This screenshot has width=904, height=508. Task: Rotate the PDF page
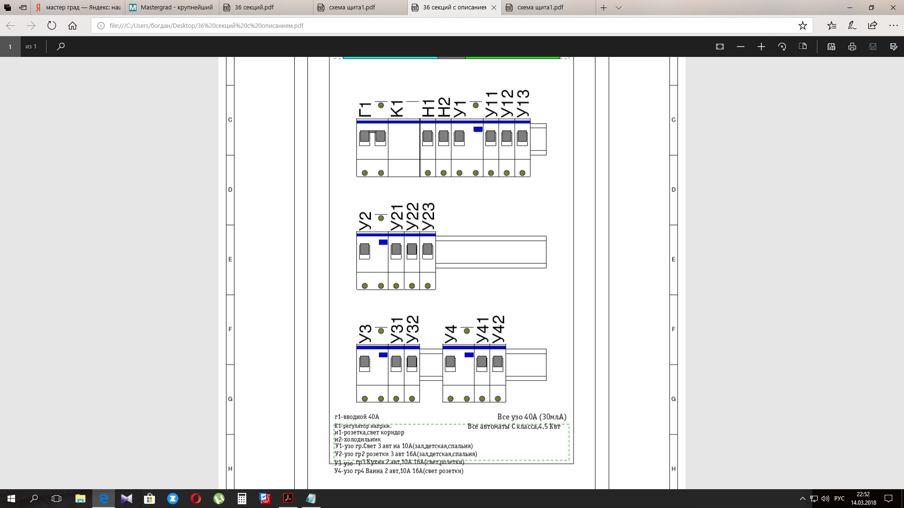[782, 47]
